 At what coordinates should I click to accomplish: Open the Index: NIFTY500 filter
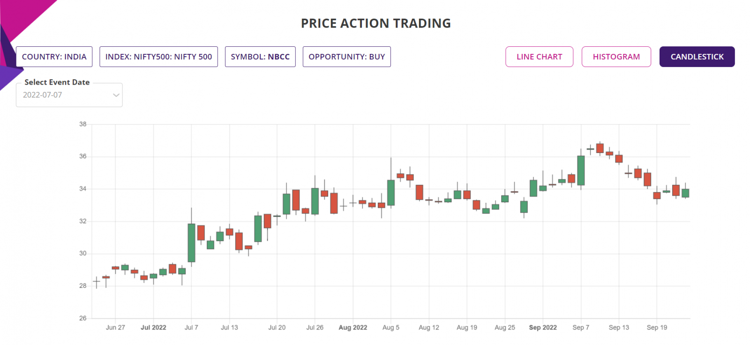(x=158, y=57)
